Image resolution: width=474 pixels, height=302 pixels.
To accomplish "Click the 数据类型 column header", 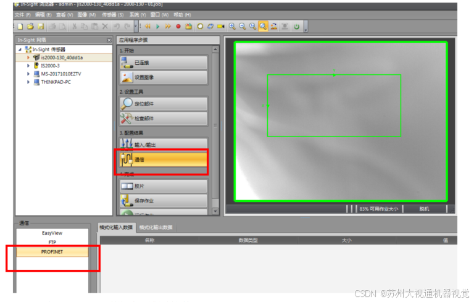I will pos(248,240).
